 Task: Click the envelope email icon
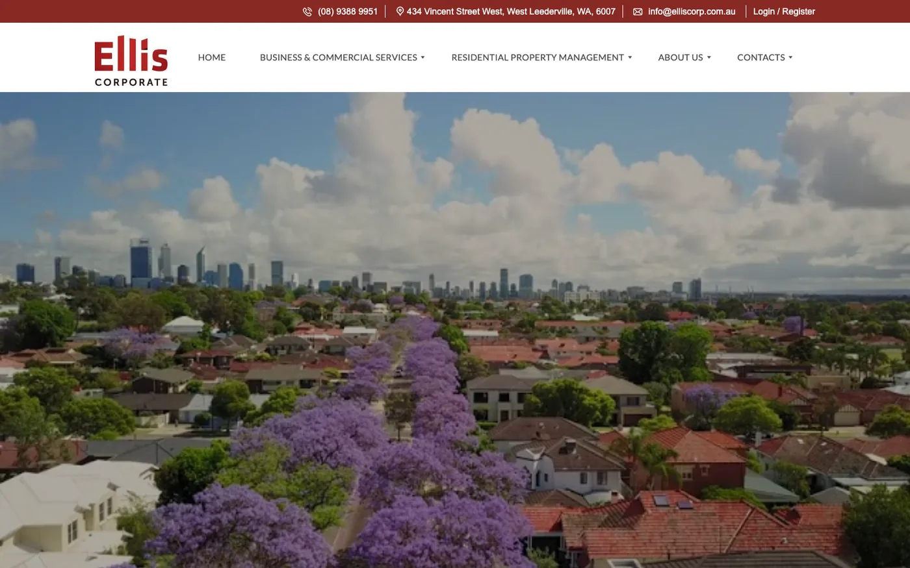coord(638,12)
